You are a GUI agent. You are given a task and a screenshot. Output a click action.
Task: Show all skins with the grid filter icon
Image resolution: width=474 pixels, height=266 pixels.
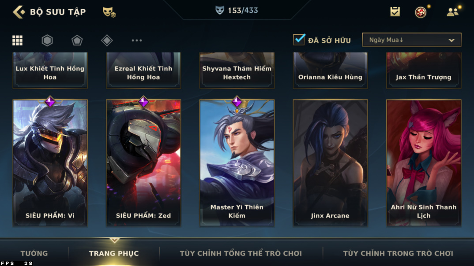click(x=17, y=40)
